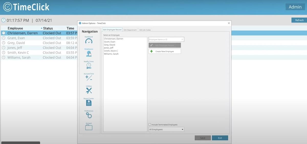Open the Dashboard gauge icon
The image size is (307, 144).
click(x=89, y=41)
